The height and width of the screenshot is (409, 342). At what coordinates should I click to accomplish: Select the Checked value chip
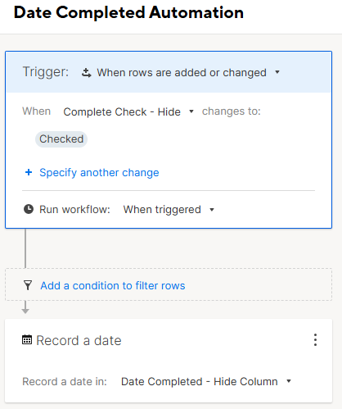tap(61, 139)
